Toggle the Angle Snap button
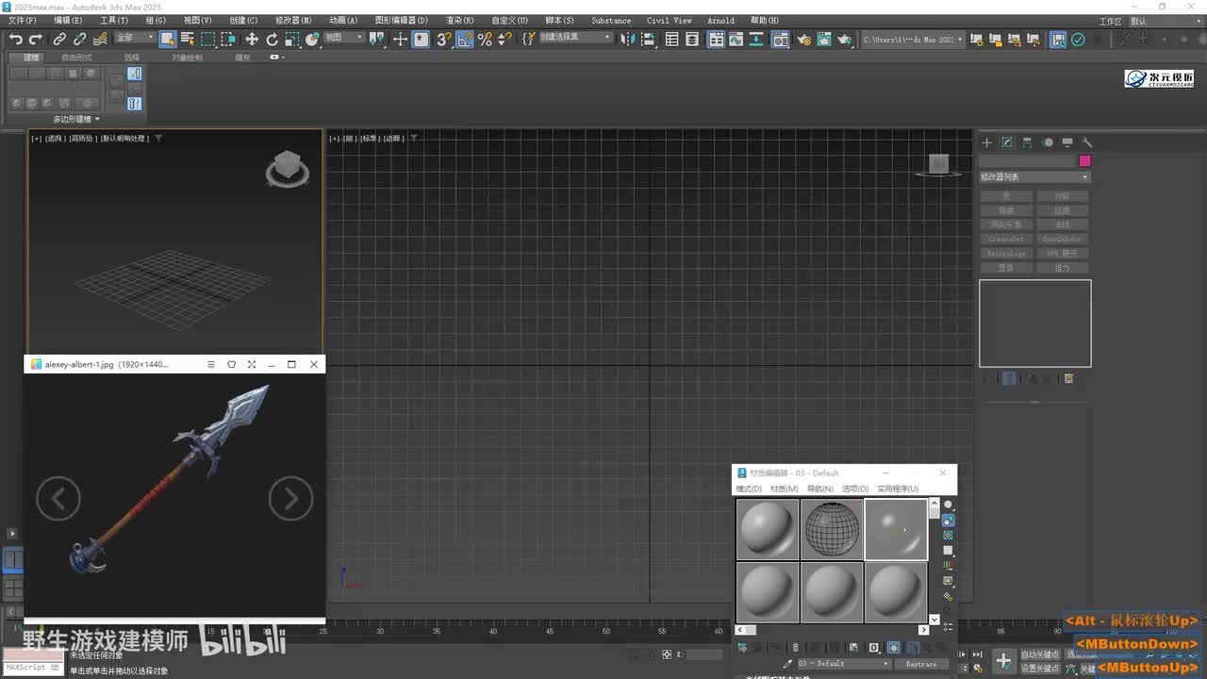Screen dimensions: 1207x679 pyautogui.click(x=465, y=39)
